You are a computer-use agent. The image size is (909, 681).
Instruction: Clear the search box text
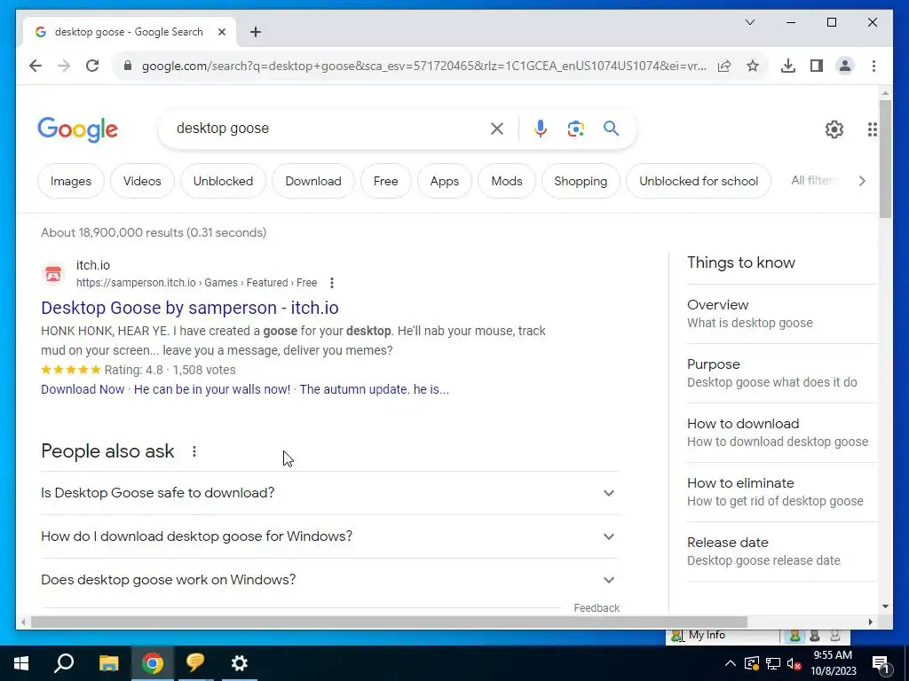click(497, 129)
